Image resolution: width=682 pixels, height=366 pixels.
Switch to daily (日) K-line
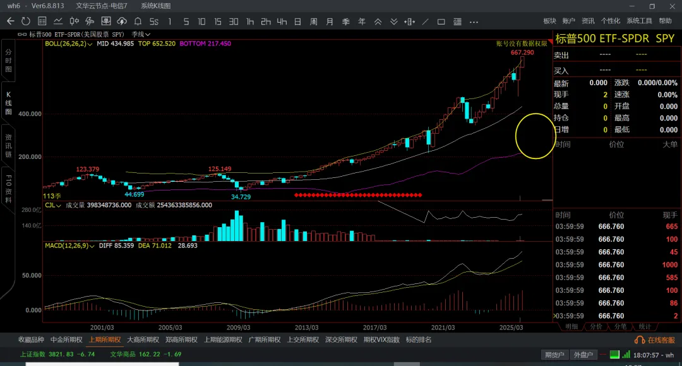[x=297, y=21]
